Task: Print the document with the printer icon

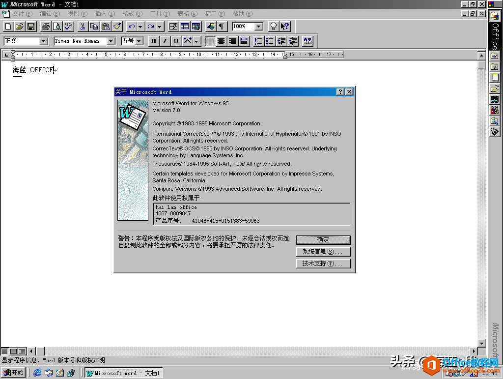Action: pos(46,27)
